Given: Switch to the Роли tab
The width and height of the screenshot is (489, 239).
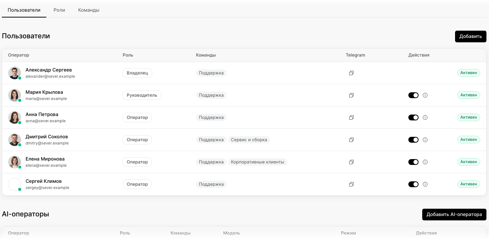Looking at the screenshot, I should click(x=59, y=10).
